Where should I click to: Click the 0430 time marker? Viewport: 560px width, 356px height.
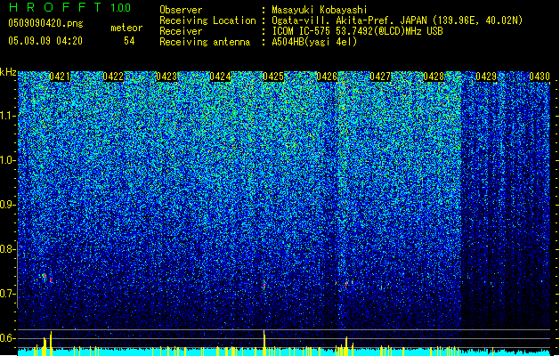click(x=540, y=77)
